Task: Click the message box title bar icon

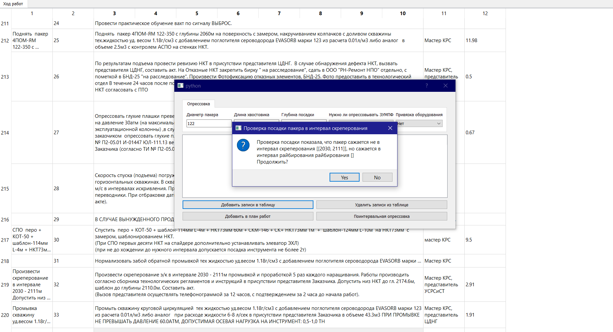Action: click(238, 128)
